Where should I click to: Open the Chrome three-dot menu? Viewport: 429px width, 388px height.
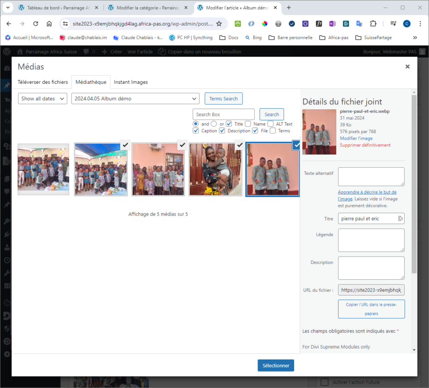pyautogui.click(x=420, y=24)
